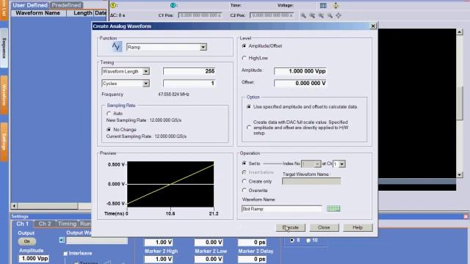Click the C1 Pos field
The width and height of the screenshot is (470, 264).
[x=200, y=15]
